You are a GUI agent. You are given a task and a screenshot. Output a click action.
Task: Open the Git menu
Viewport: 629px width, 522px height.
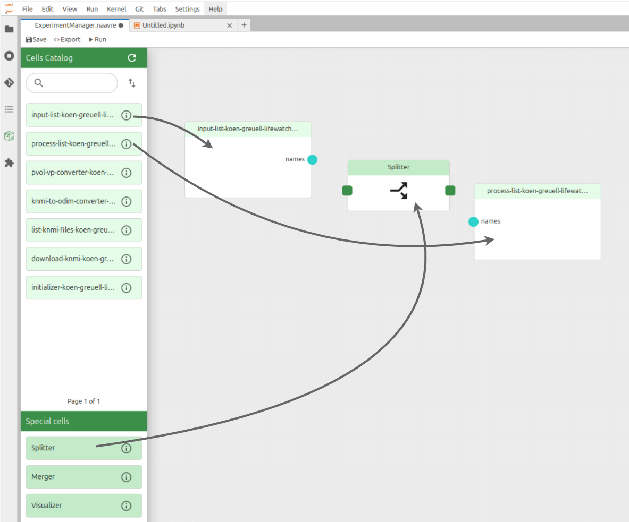click(x=139, y=9)
